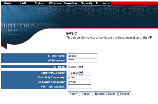Click the 'Access Point' mode text
Viewport: 158px width, 104px height.
(75, 67)
